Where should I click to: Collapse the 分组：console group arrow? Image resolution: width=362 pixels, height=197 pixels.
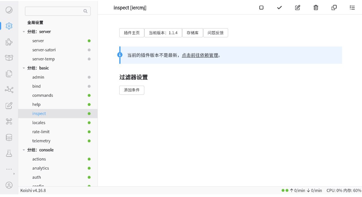tap(24, 150)
